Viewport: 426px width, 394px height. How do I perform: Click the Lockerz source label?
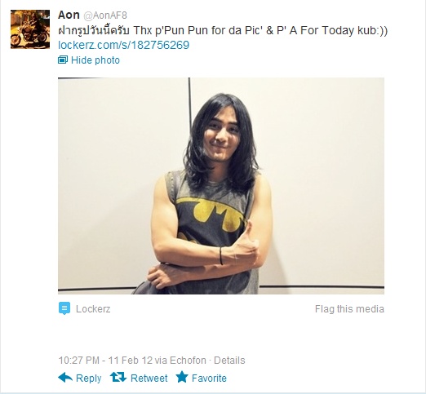pos(93,309)
